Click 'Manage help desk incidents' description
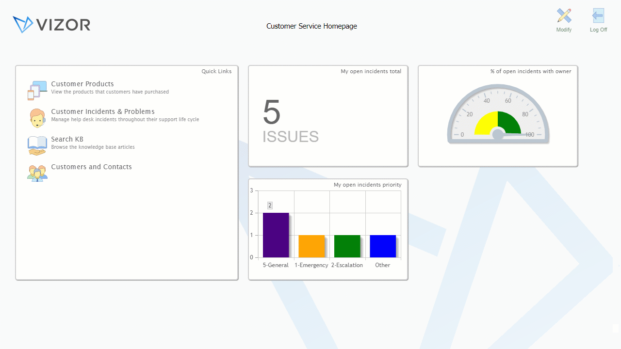 point(125,119)
